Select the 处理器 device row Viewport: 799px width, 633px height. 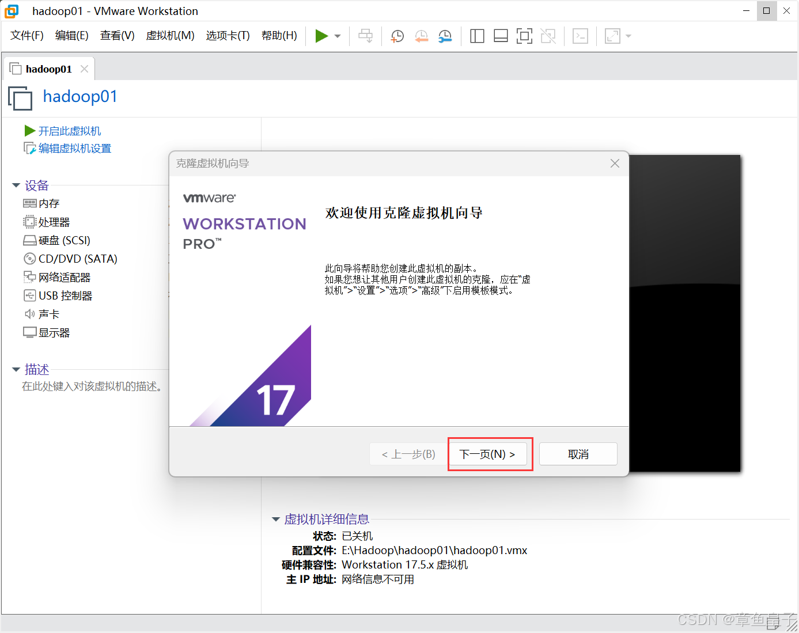pyautogui.click(x=47, y=222)
